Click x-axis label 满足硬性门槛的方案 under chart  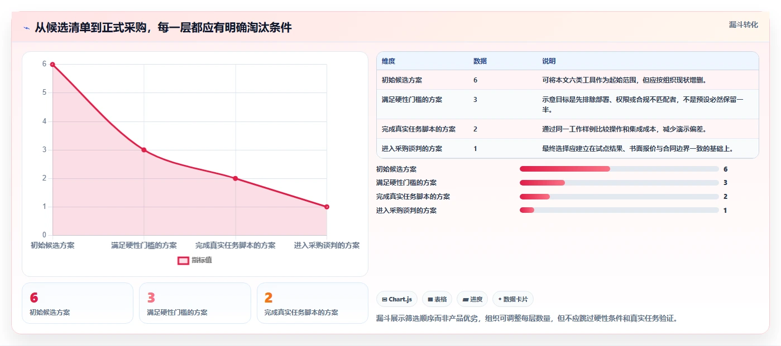coord(144,245)
